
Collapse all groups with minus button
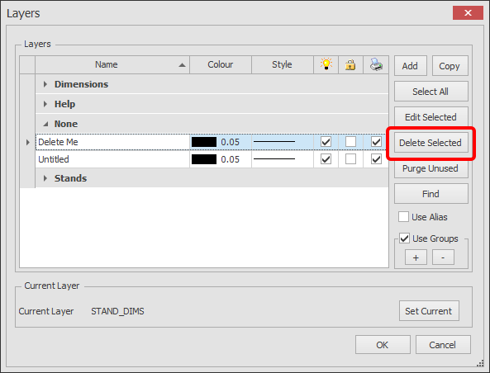pyautogui.click(x=443, y=257)
